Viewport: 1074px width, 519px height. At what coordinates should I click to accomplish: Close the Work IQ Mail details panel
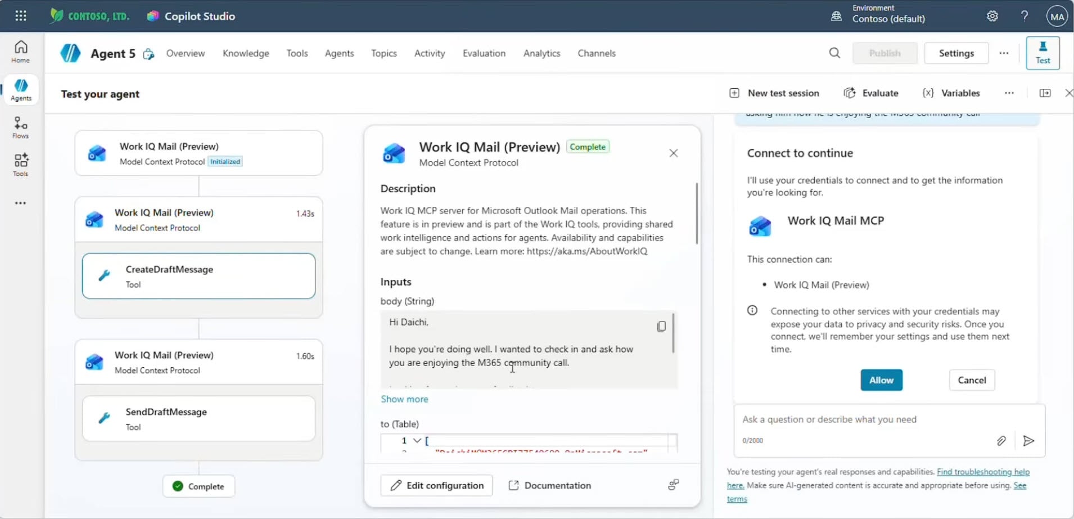(x=674, y=153)
